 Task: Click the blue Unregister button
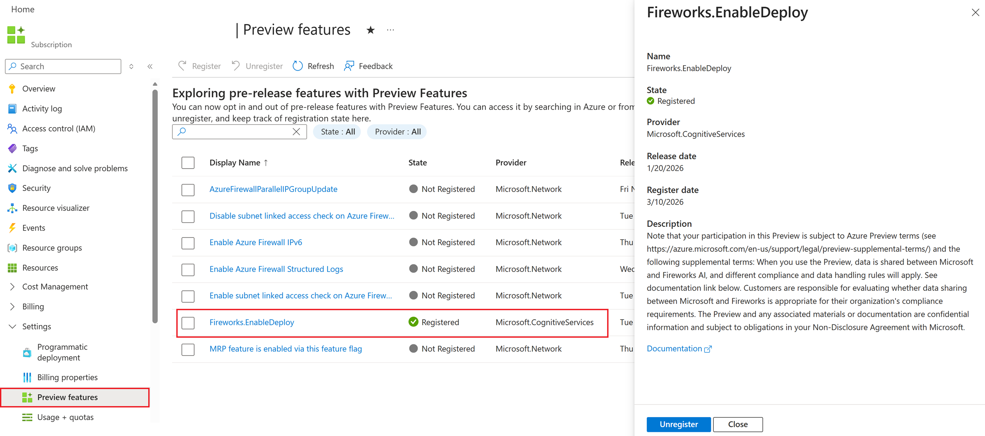click(678, 424)
